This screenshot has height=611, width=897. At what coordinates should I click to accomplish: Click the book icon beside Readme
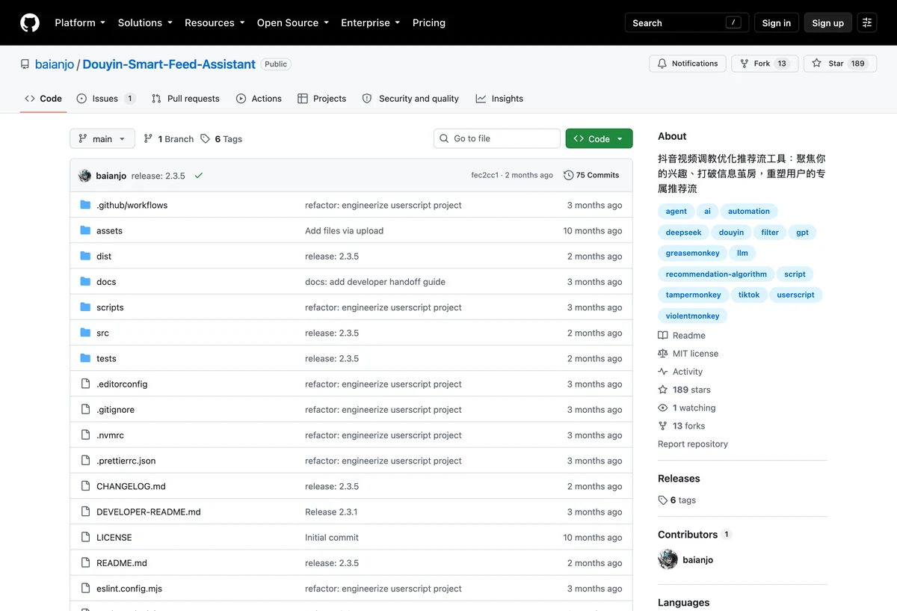tap(663, 336)
